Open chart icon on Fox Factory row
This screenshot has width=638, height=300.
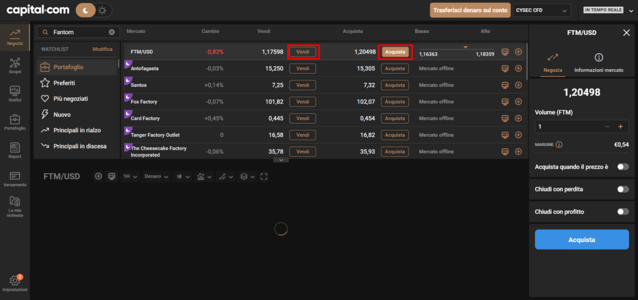[x=505, y=102]
